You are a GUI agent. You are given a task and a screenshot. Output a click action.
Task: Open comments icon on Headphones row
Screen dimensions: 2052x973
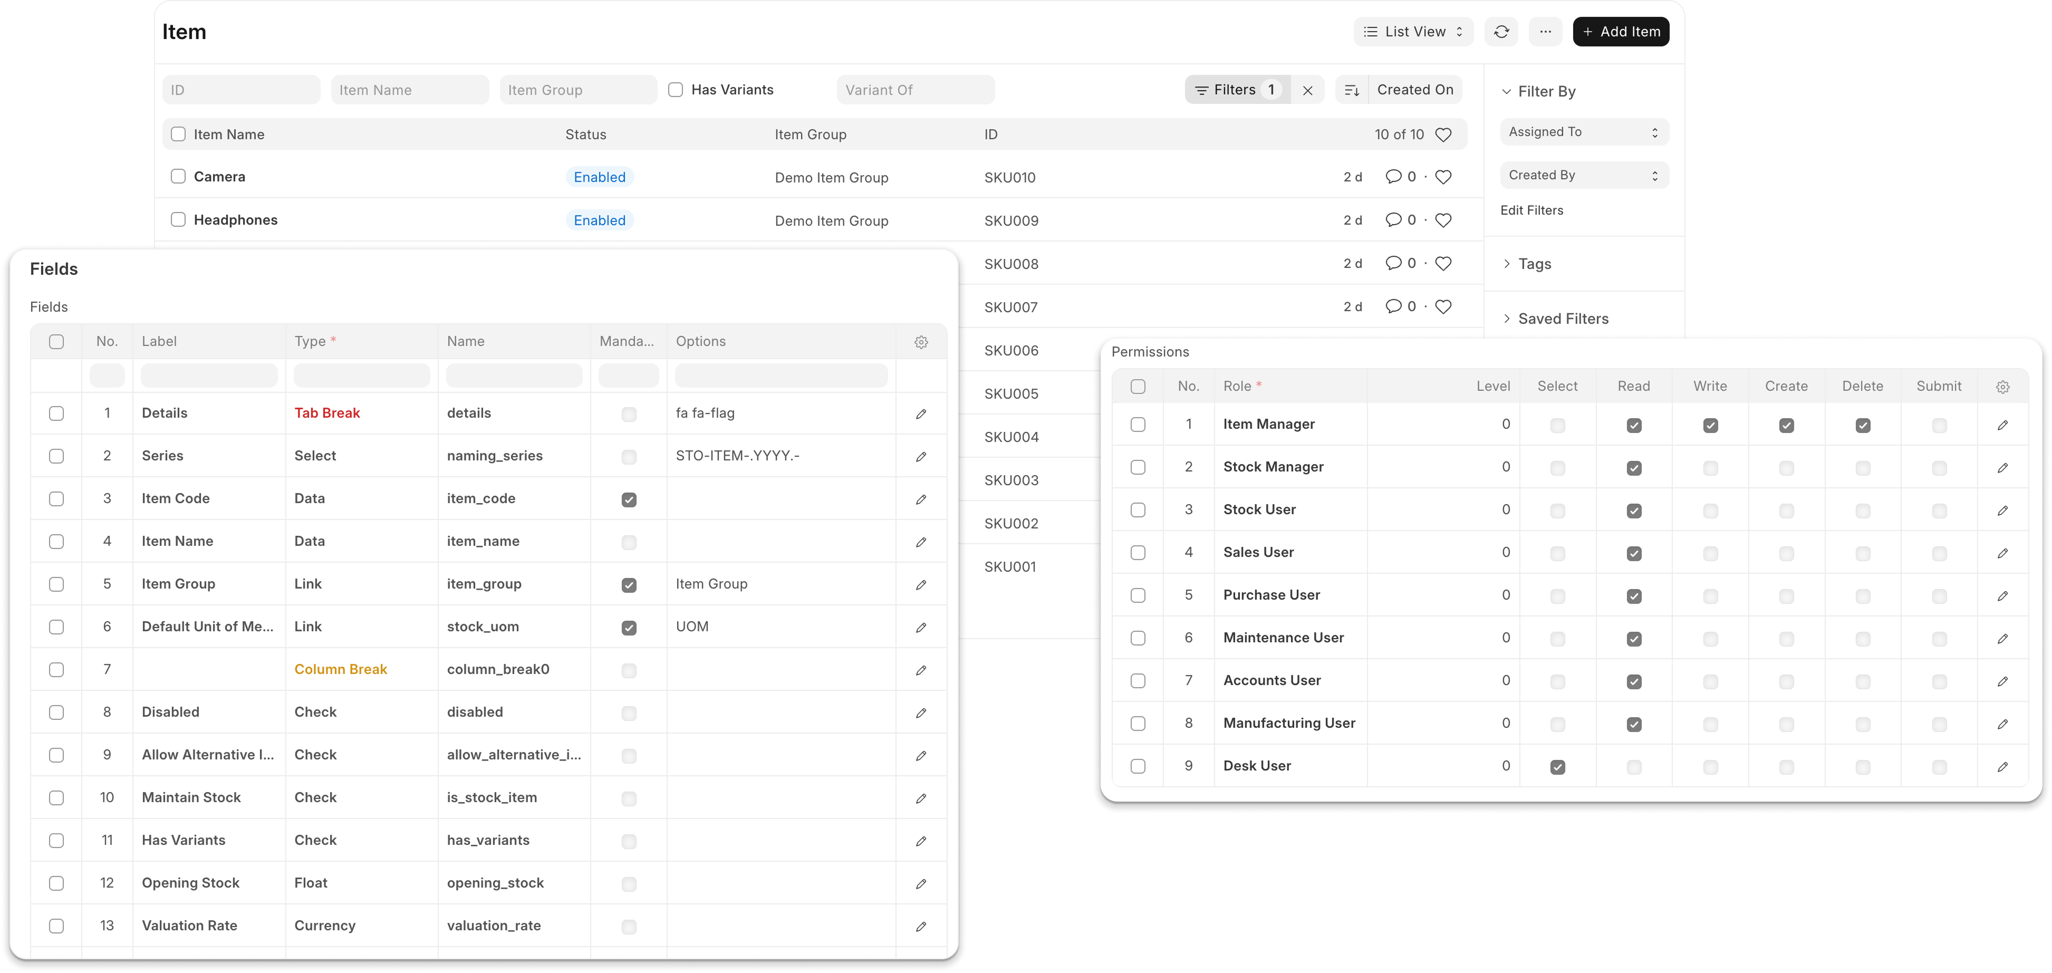(1392, 220)
